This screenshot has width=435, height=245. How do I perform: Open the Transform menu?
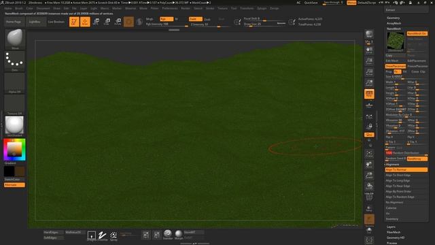(x=247, y=8)
